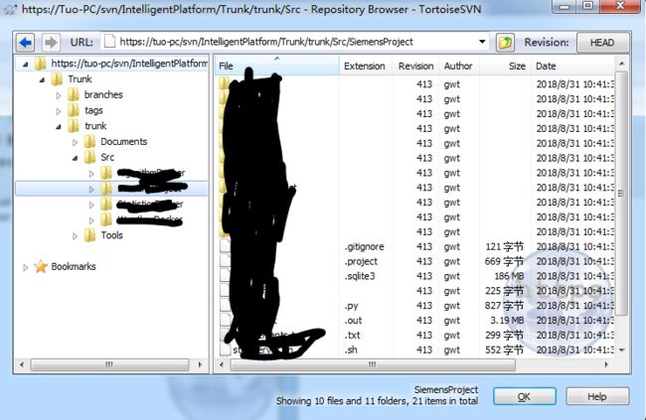Sort by the Date column header
646x420 pixels.
[572, 66]
